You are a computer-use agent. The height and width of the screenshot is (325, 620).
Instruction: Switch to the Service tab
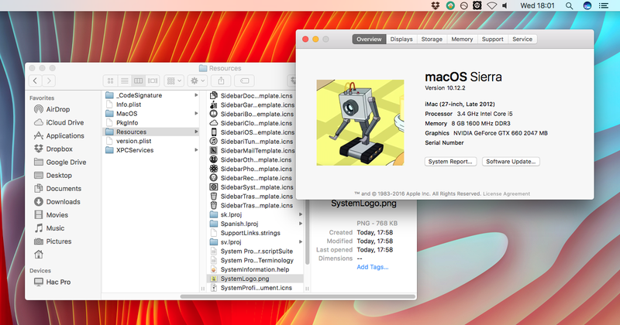point(522,39)
